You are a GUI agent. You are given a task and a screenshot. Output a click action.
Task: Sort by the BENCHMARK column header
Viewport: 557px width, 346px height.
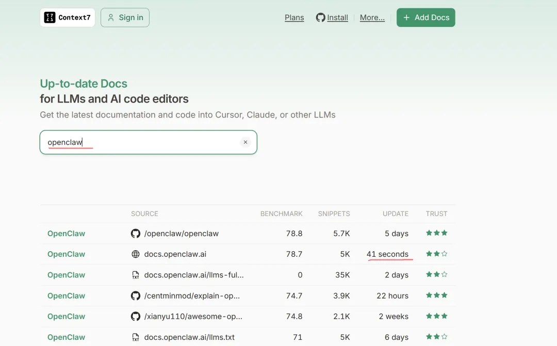[282, 214]
